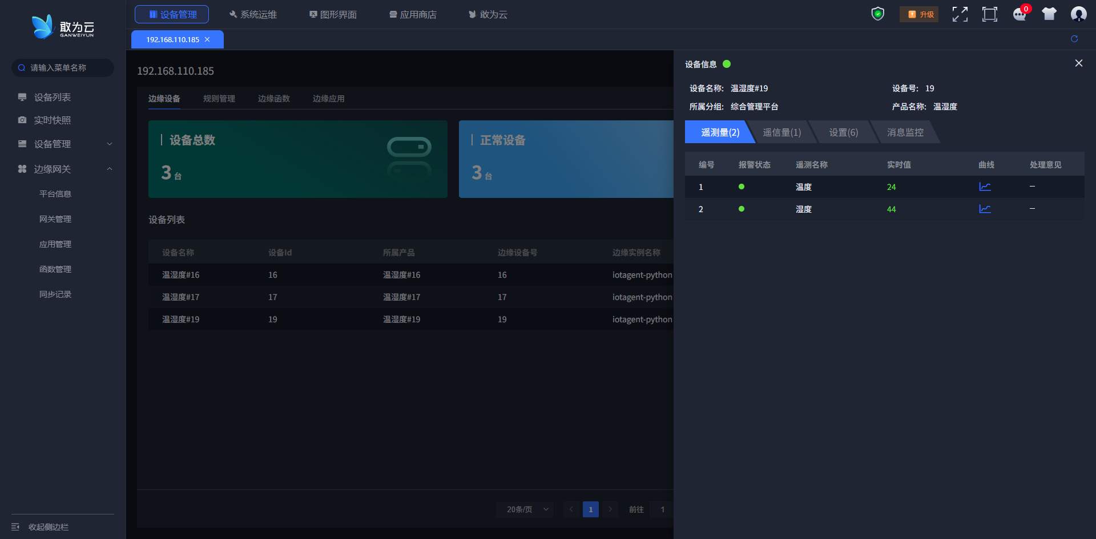Select the 设置(6) tab

point(844,132)
